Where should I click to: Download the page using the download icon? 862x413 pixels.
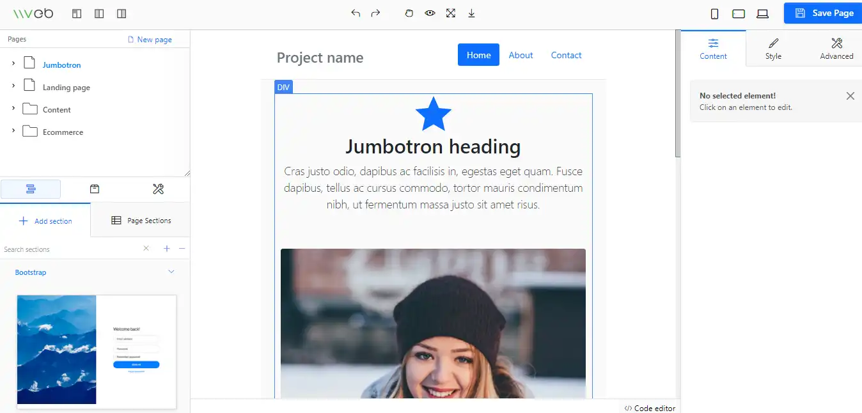(x=471, y=13)
